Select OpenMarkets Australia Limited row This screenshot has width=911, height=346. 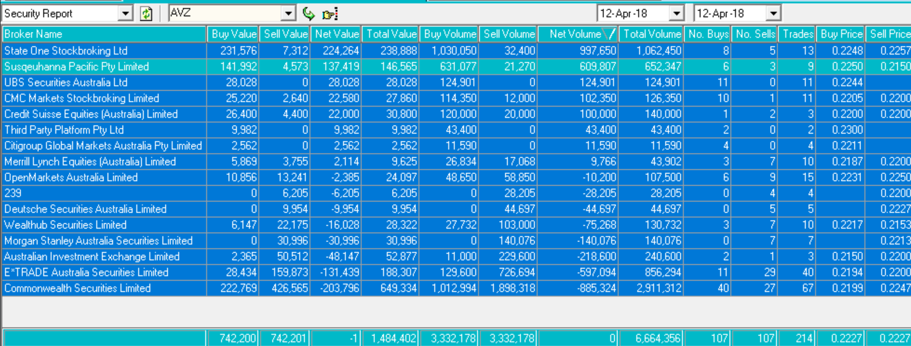[x=457, y=177]
